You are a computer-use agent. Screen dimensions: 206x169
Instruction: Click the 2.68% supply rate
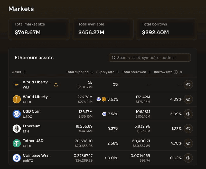(113, 143)
